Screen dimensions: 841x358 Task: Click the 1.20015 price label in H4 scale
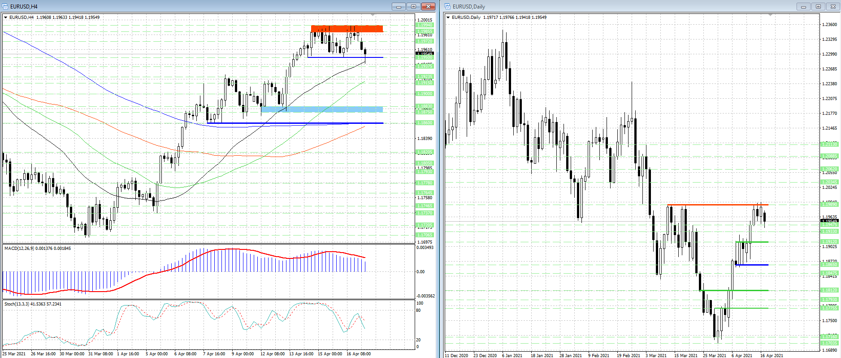click(x=425, y=20)
